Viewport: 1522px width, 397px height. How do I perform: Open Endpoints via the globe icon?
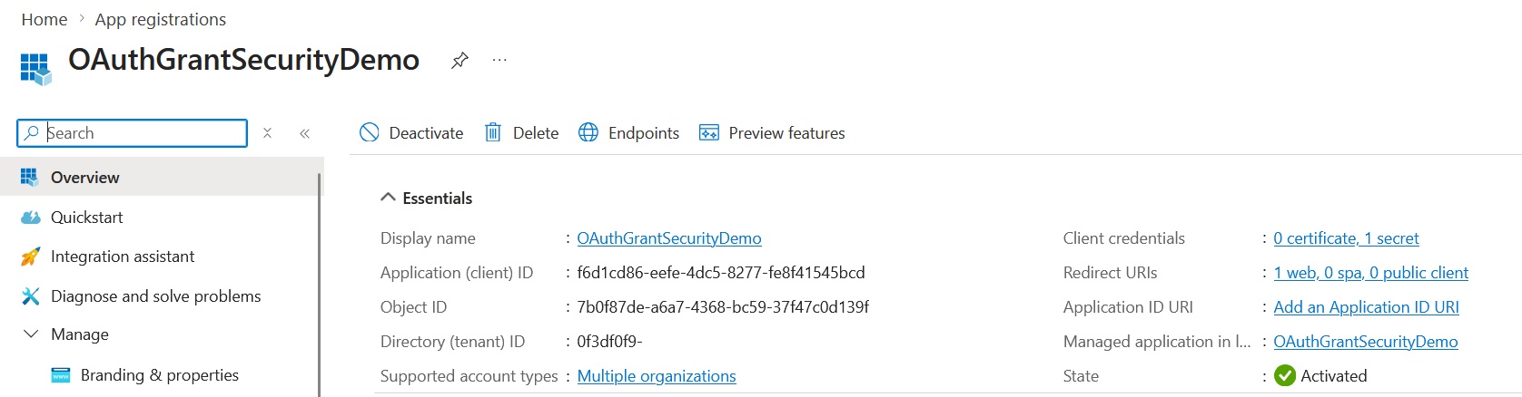(588, 133)
